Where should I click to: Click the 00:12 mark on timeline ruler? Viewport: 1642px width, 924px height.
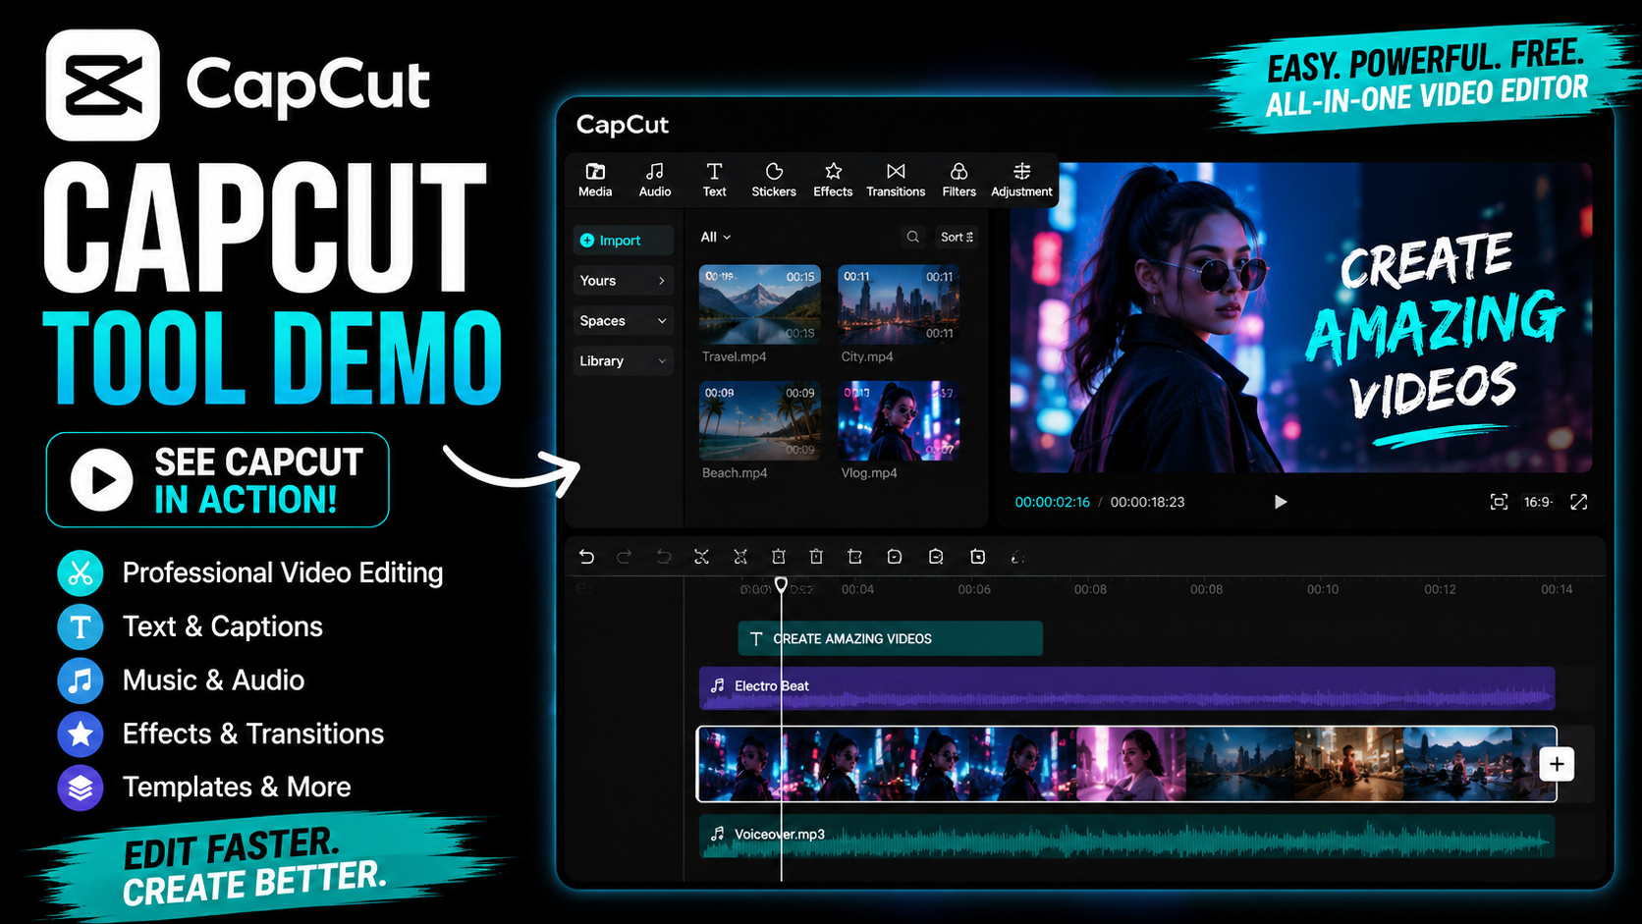(x=1440, y=589)
